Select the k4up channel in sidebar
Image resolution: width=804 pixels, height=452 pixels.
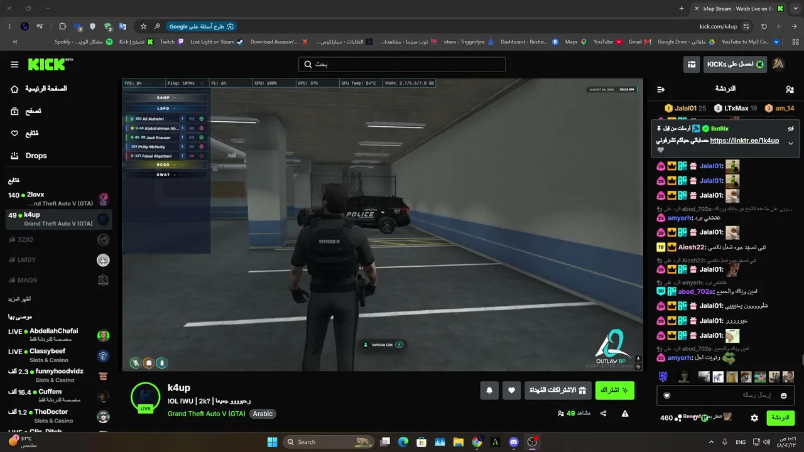click(x=59, y=219)
